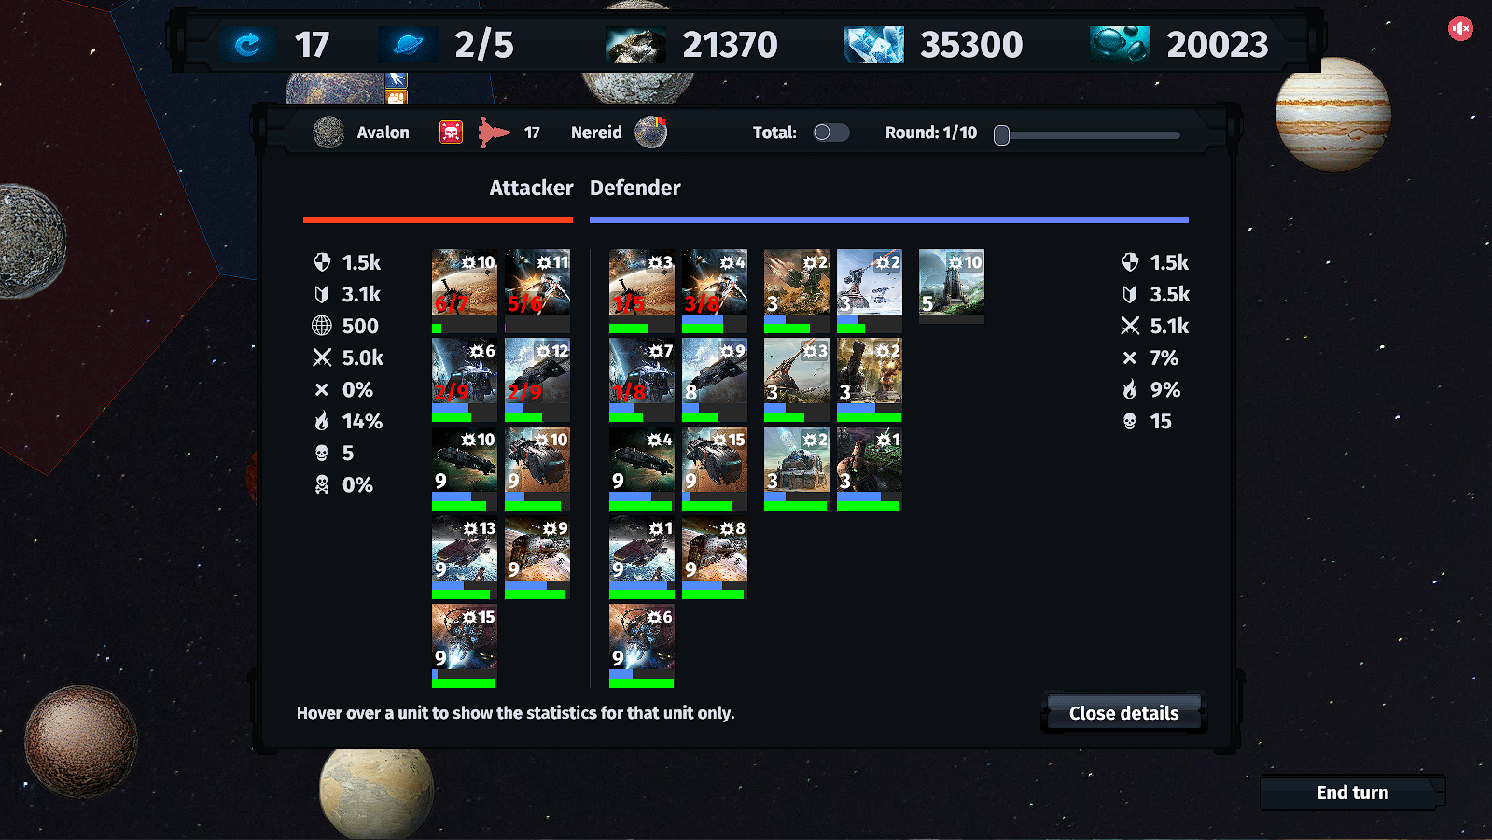Click the red attacking fleet ship icon
The height and width of the screenshot is (840, 1492).
coord(494,133)
